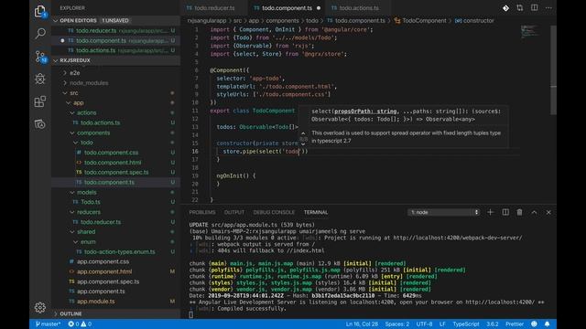The width and height of the screenshot is (586, 329).
Task: Open todo.actions.ts in the file tree
Action: pyautogui.click(x=100, y=122)
